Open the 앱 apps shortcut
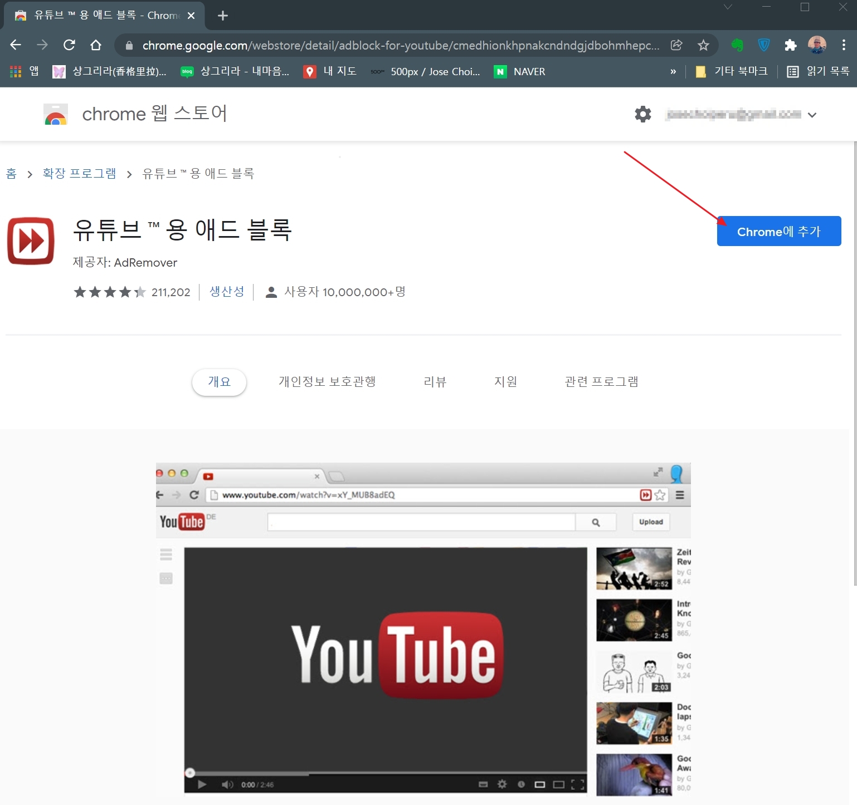The width and height of the screenshot is (857, 805). pyautogui.click(x=25, y=71)
